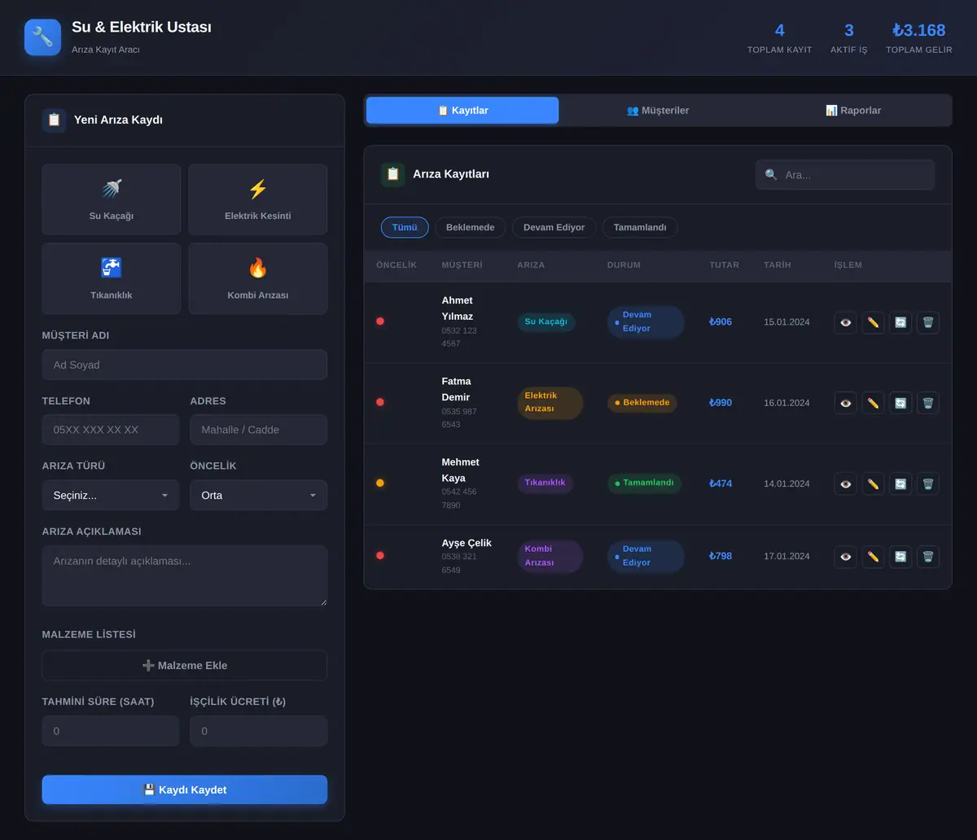The image size is (977, 840).
Task: Open the Öncelik dropdown
Action: [x=259, y=495]
